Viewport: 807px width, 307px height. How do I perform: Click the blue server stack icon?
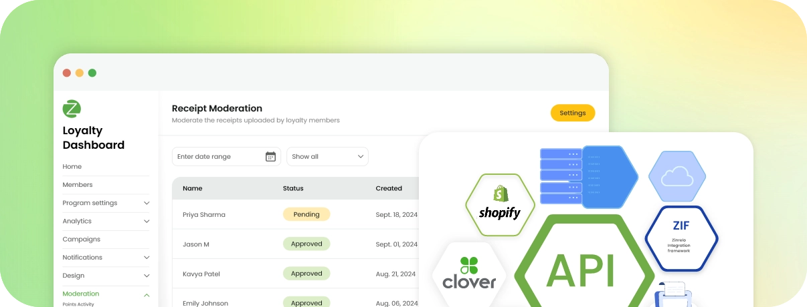point(561,176)
